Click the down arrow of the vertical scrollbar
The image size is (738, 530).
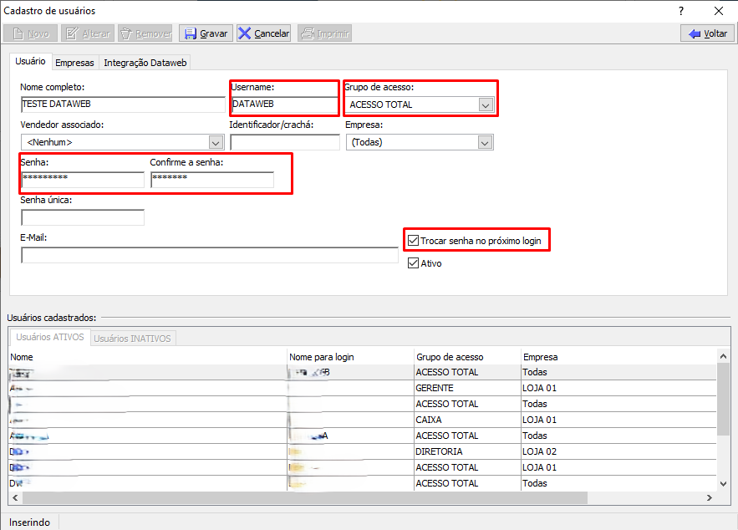click(724, 483)
